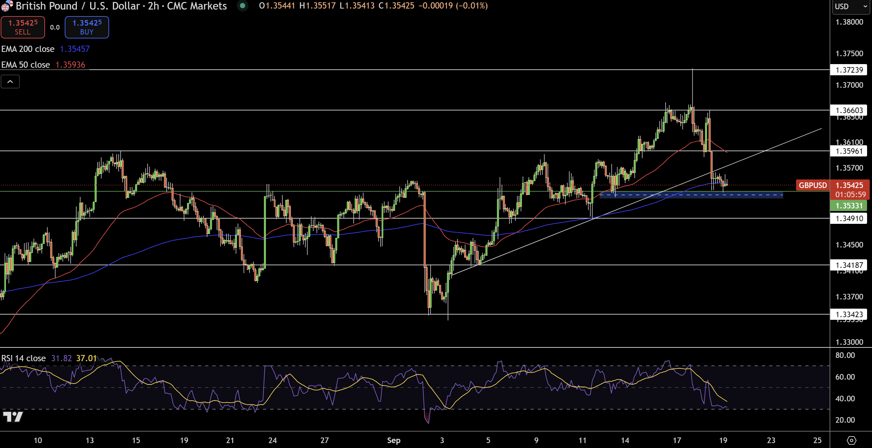This screenshot has width=872, height=448.
Task: Select the EMA 50 close indicator label
Action: pyautogui.click(x=26, y=65)
